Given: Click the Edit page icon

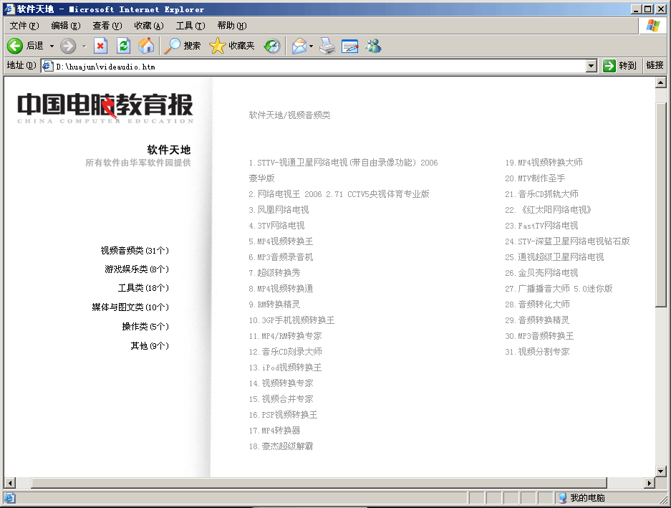Looking at the screenshot, I should pyautogui.click(x=350, y=46).
